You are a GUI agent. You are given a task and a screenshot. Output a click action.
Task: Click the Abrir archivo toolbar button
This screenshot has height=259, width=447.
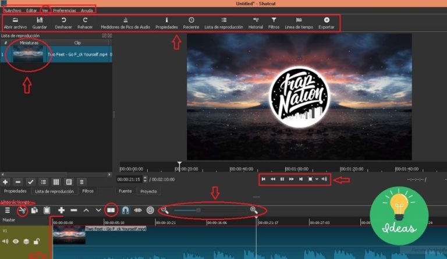pos(15,23)
